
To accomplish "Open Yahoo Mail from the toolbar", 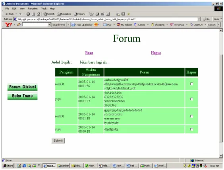I will [x=107, y=25].
